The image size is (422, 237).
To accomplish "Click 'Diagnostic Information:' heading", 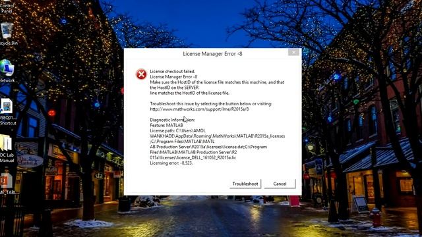I will pyautogui.click(x=172, y=120).
